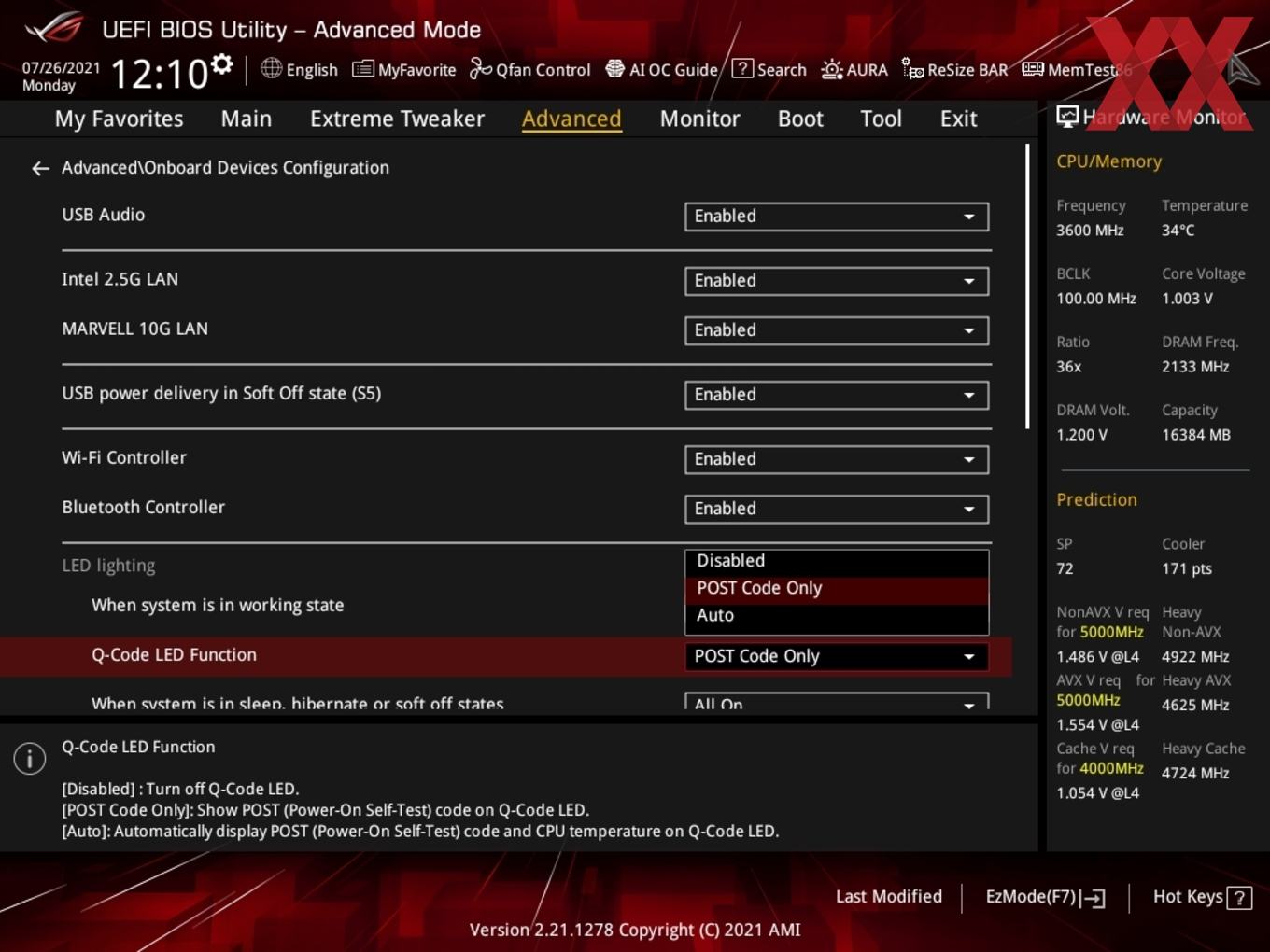Open Extreme Tweaker tab
The height and width of the screenshot is (952, 1270).
click(397, 119)
